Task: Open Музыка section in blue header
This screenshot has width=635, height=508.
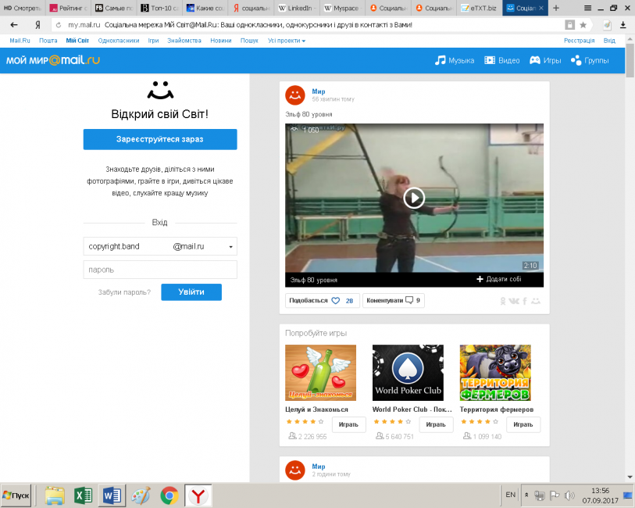Action: [455, 60]
